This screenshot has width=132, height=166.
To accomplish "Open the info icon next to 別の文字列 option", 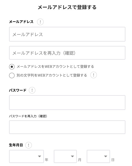I will 94,75.
